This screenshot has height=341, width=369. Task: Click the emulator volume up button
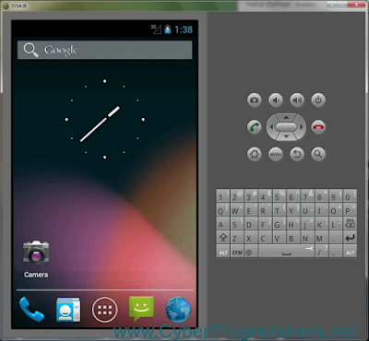297,100
